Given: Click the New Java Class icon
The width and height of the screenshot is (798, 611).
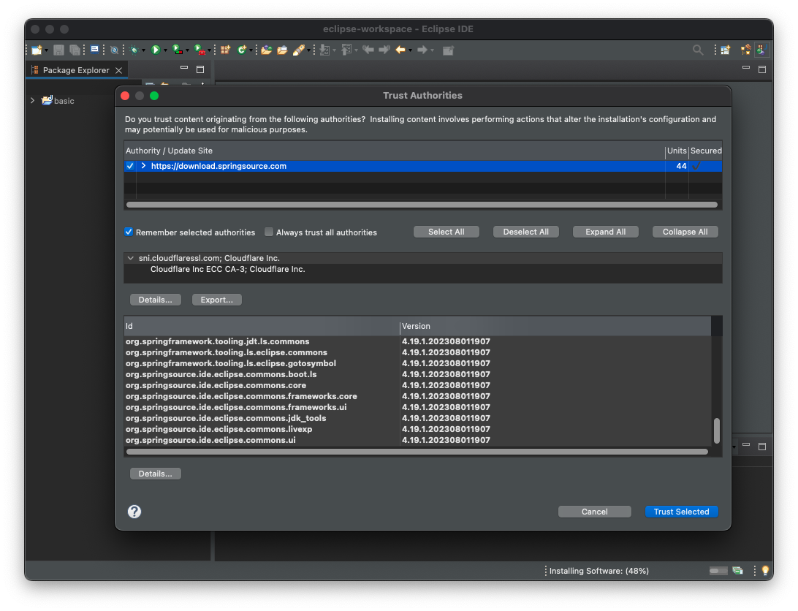Looking at the screenshot, I should pos(242,50).
